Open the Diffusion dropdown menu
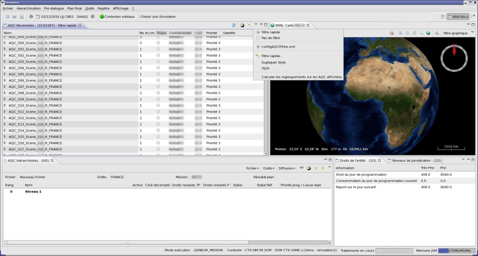Image resolution: width=478 pixels, height=256 pixels. 287,168
